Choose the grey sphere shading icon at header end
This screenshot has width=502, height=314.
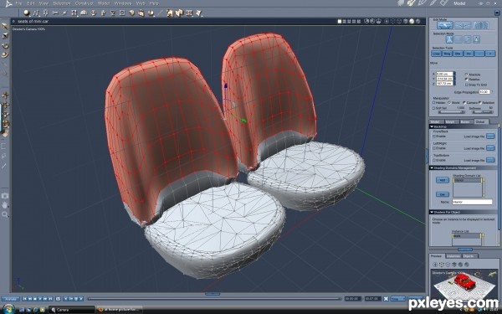tap(417, 22)
